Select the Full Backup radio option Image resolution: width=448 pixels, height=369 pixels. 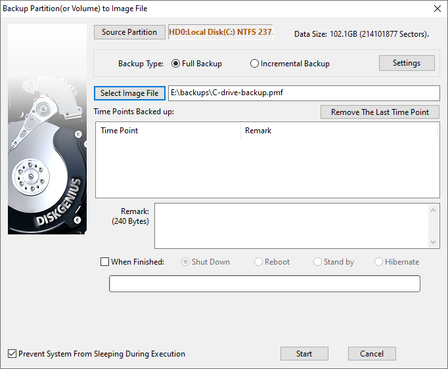(175, 64)
